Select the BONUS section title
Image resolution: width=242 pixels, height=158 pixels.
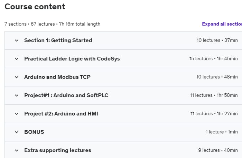click(x=34, y=132)
